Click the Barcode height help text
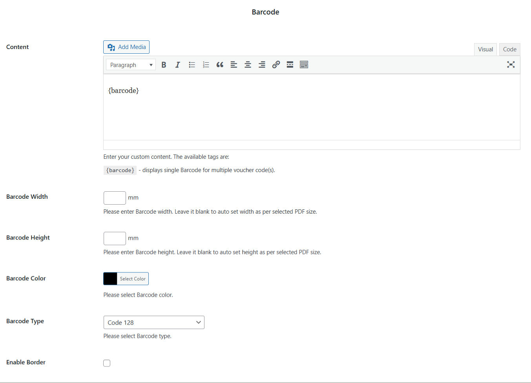 tap(212, 252)
